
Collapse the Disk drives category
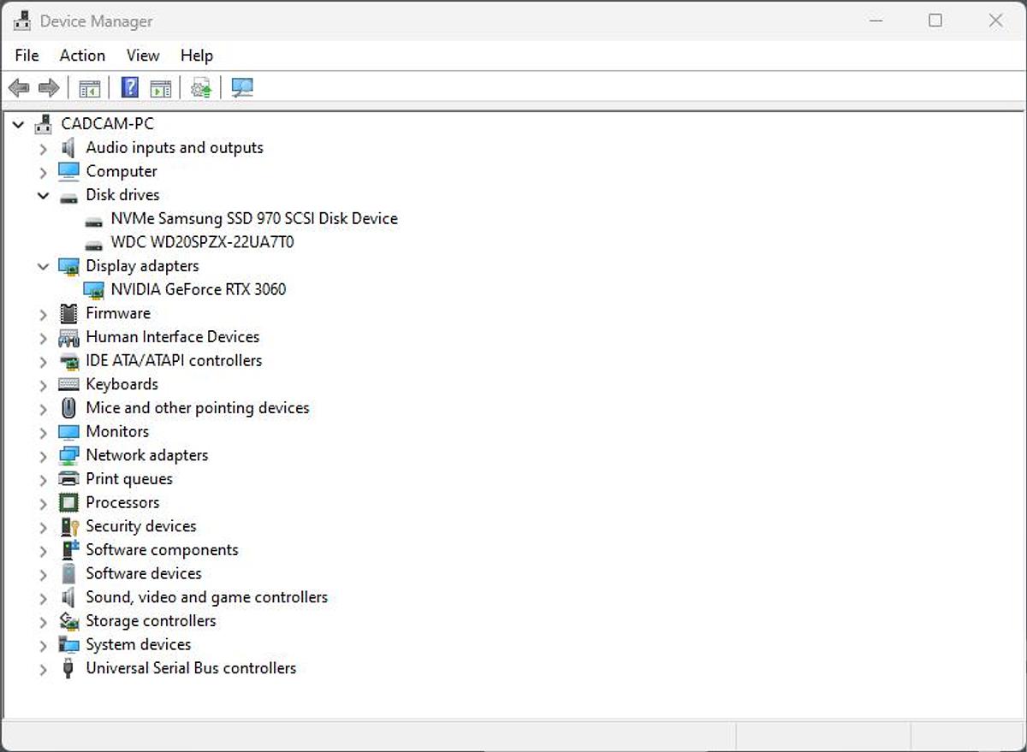coord(43,196)
